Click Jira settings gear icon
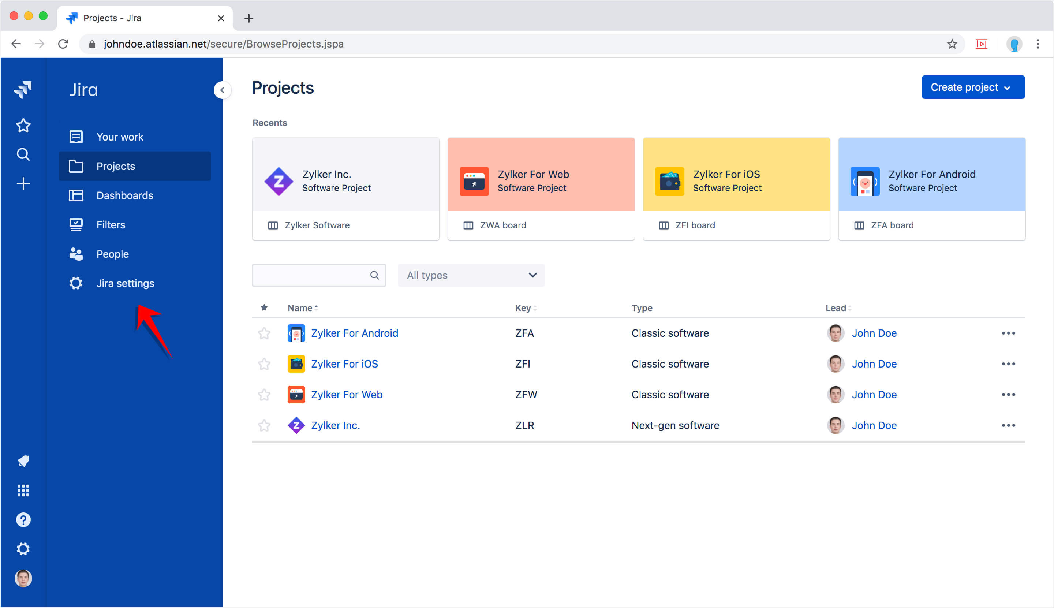 click(75, 283)
